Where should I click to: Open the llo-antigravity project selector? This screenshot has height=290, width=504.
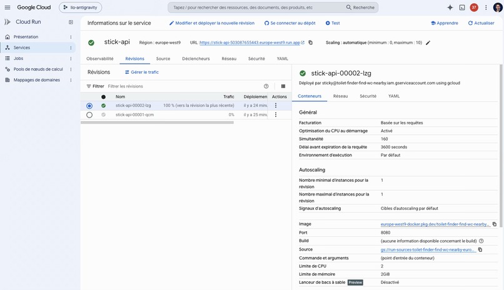point(81,7)
